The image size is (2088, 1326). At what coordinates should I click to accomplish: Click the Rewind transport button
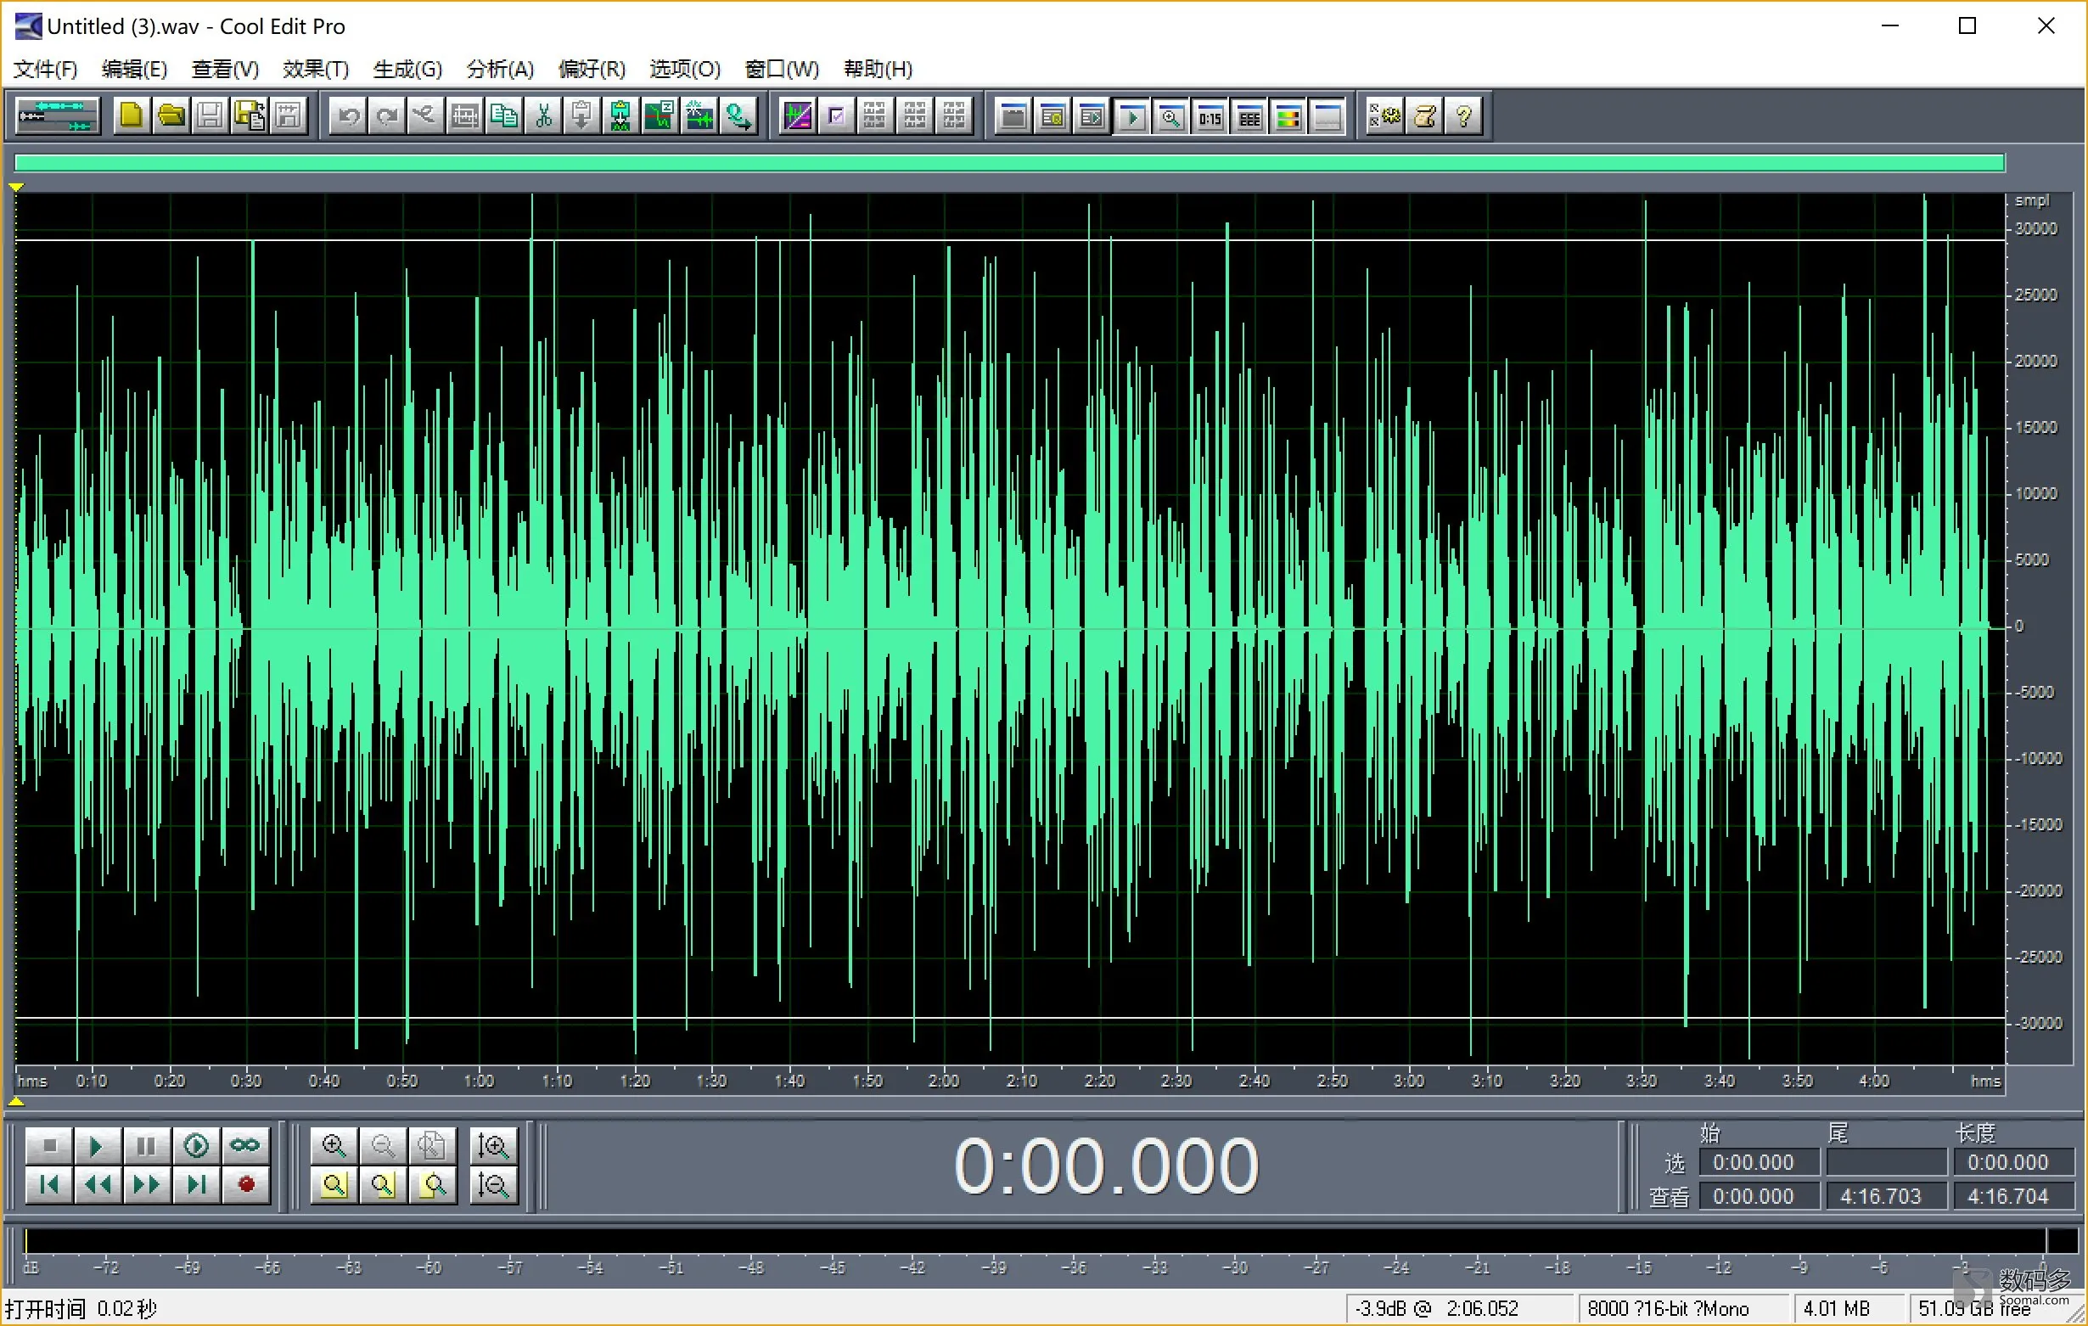point(98,1184)
